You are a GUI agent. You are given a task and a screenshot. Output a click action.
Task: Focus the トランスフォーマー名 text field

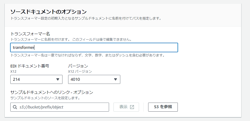coord(94,47)
